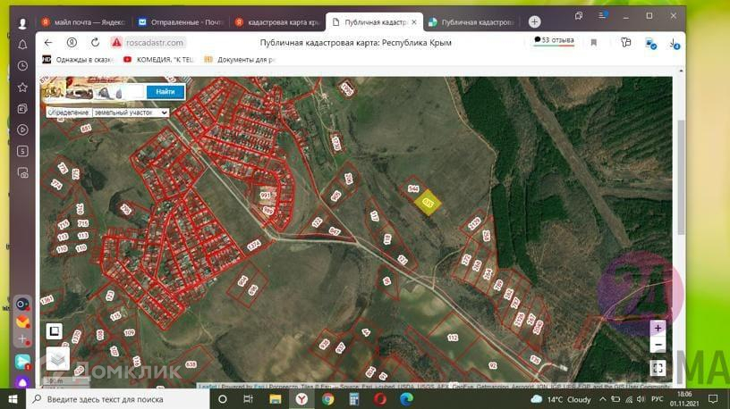
Task: Click the site security warning triangle
Action: click(x=116, y=43)
